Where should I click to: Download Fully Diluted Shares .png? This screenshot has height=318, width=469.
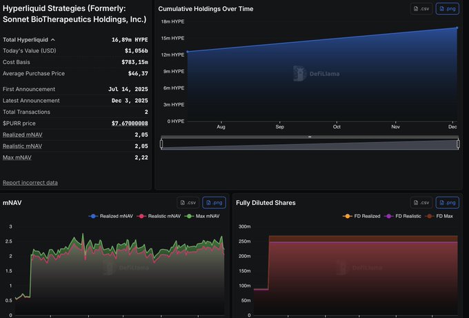coord(448,203)
